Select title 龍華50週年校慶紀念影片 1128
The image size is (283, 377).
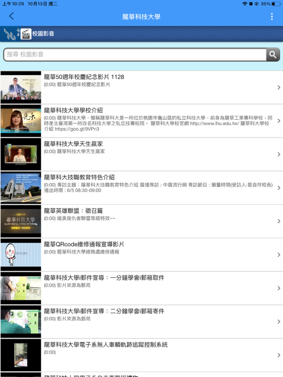84,77
